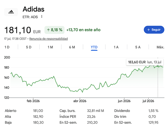Click the green up-arrow percentage badge

tap(54, 30)
